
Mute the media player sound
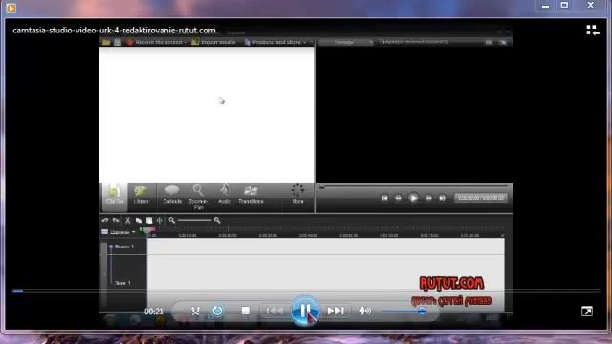365,311
